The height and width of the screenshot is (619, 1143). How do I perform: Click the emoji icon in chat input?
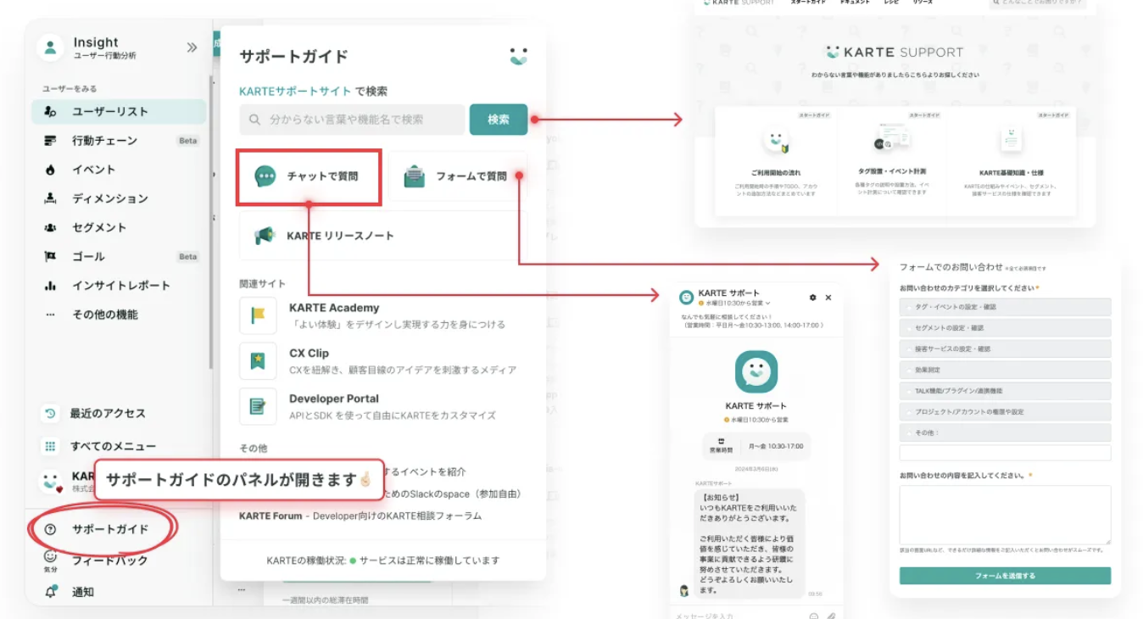[814, 616]
